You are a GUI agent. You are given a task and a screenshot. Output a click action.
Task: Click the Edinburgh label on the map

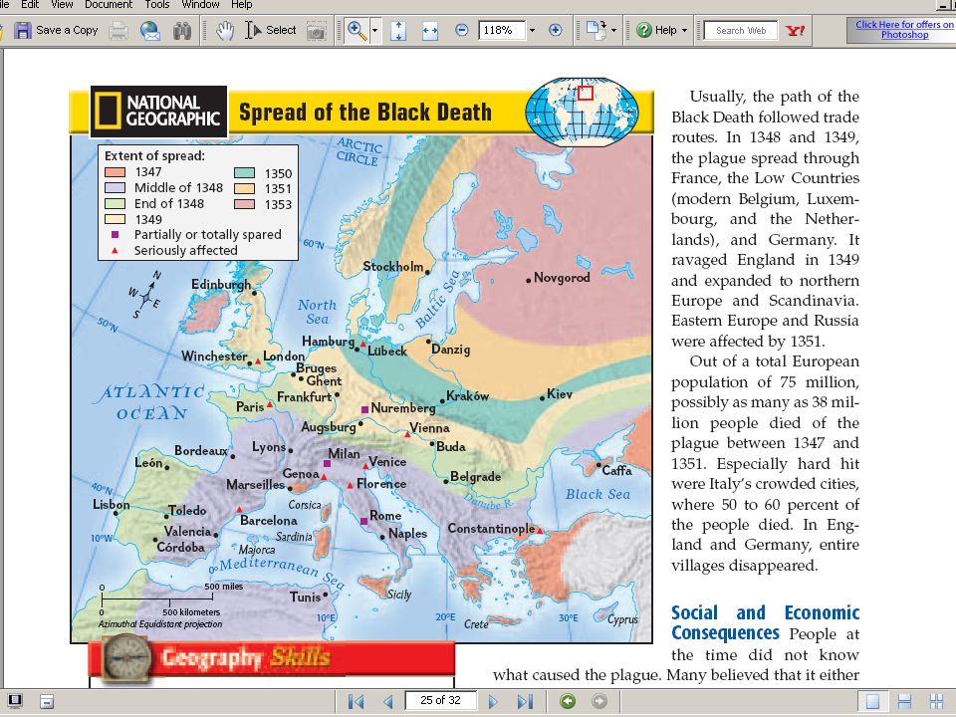221,285
